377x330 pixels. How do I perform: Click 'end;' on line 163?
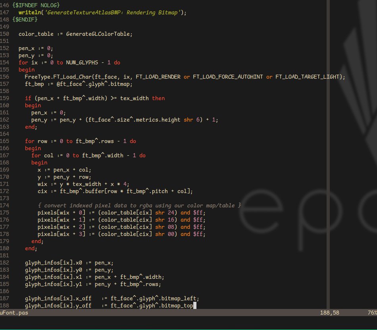(x=31, y=127)
